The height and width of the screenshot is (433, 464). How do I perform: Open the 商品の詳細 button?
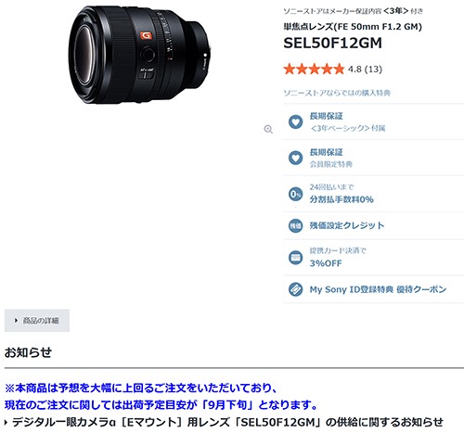coord(37,321)
